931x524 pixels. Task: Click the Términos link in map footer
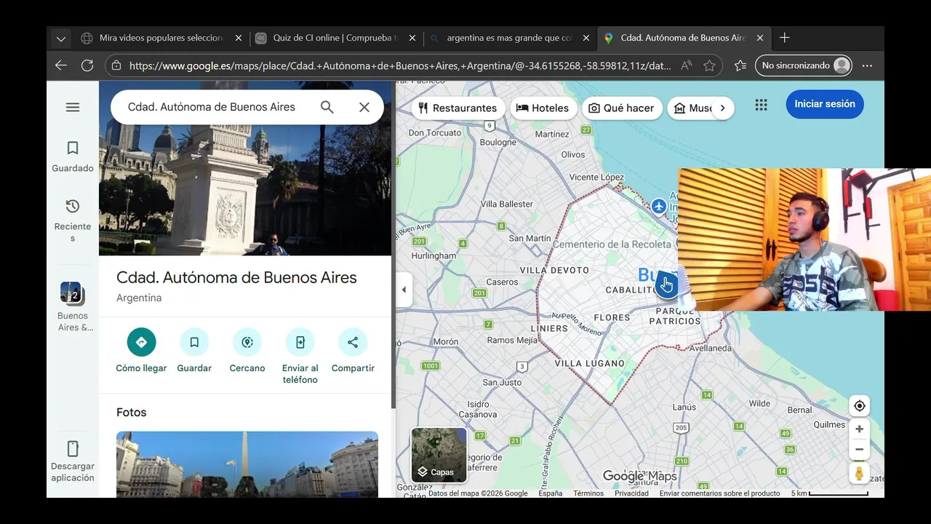588,493
